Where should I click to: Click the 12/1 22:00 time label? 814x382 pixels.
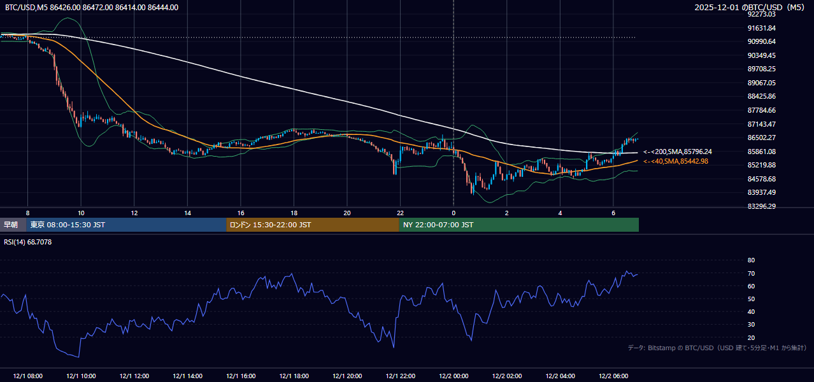(x=401, y=376)
